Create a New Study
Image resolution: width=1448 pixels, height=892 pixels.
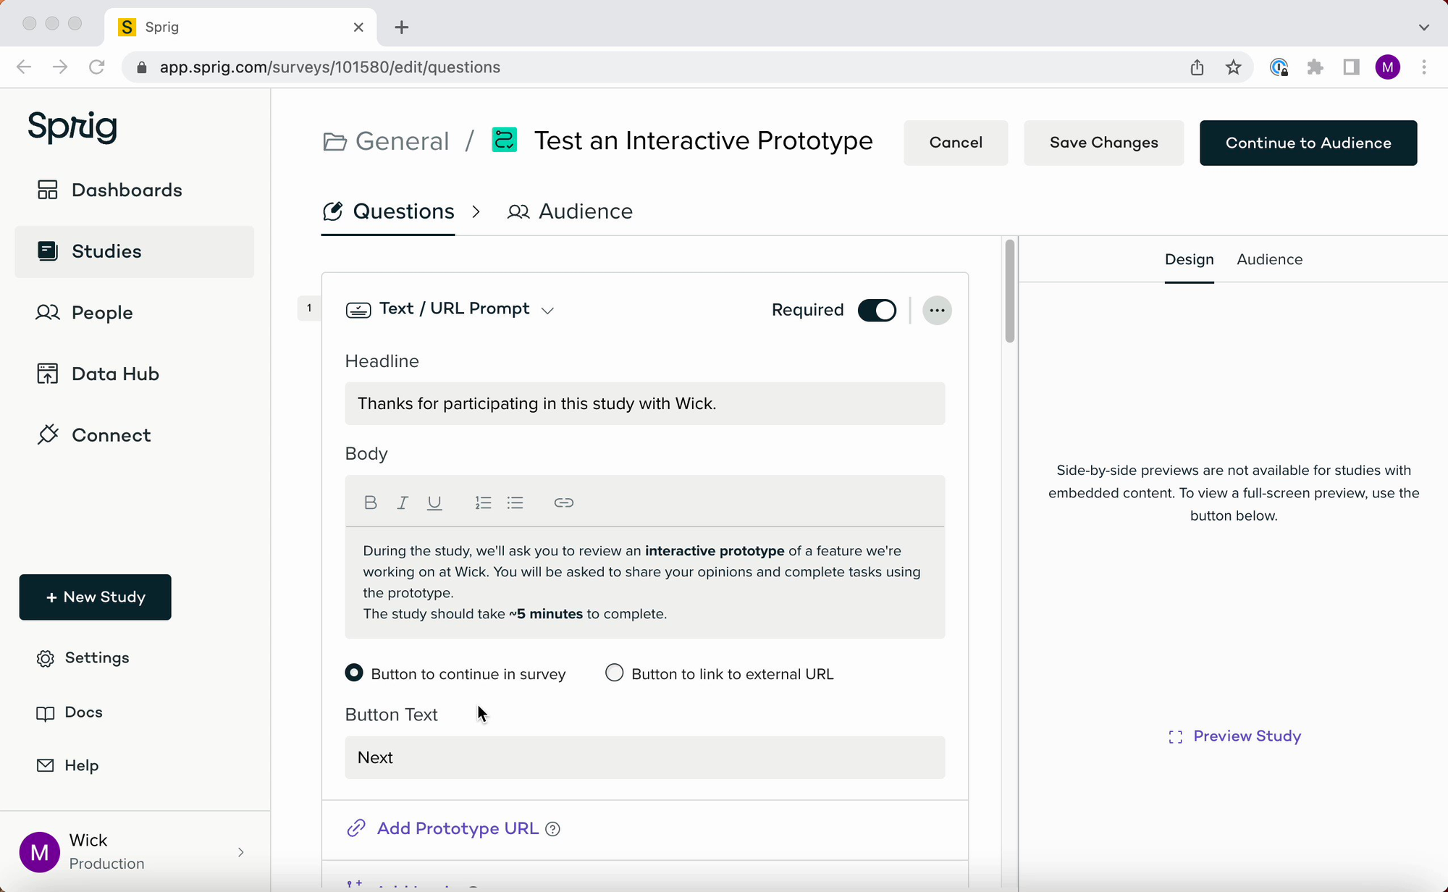(96, 597)
